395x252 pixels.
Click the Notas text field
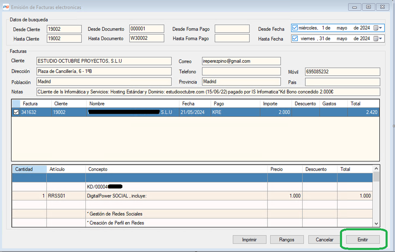coord(208,92)
